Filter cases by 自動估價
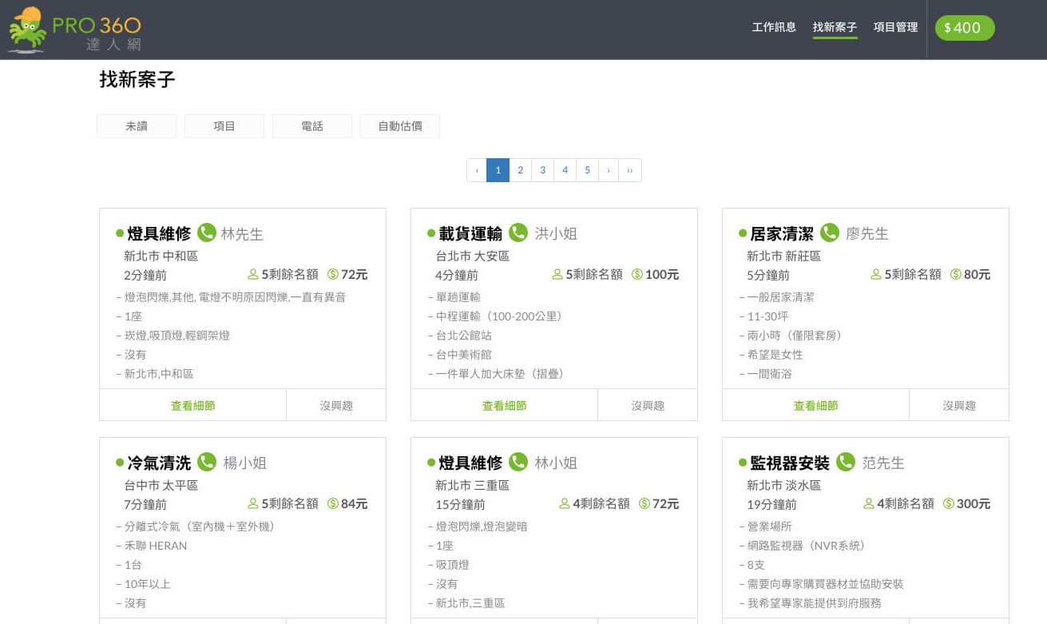The width and height of the screenshot is (1047, 624). (400, 126)
